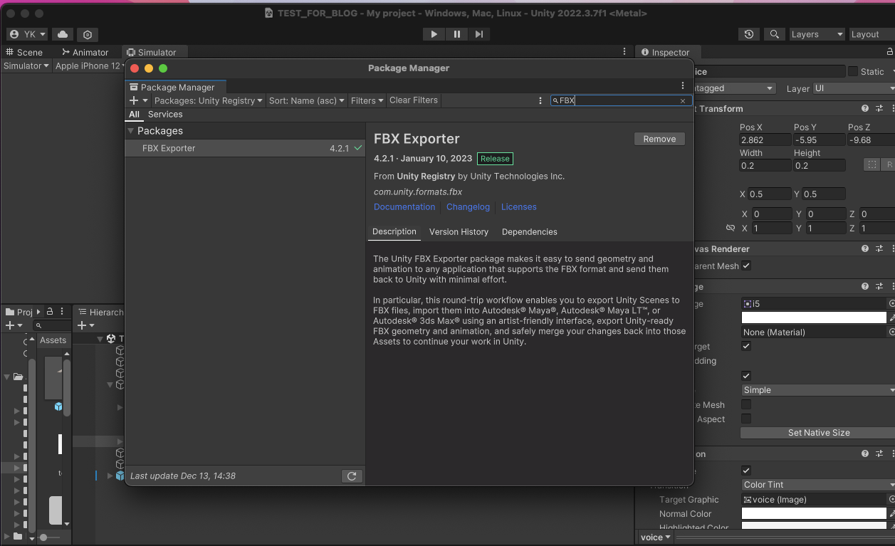Change the Simple image type dropdown
The image size is (895, 546).
click(x=817, y=389)
